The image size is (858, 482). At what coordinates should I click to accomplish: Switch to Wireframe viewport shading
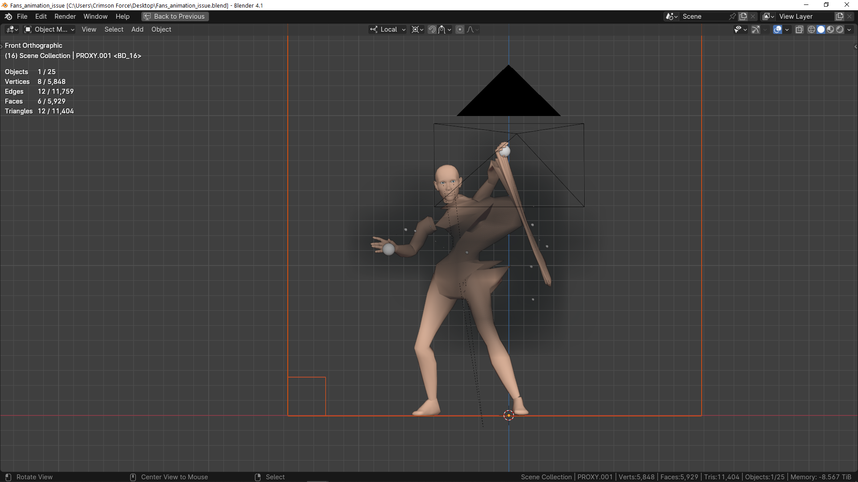(x=812, y=29)
